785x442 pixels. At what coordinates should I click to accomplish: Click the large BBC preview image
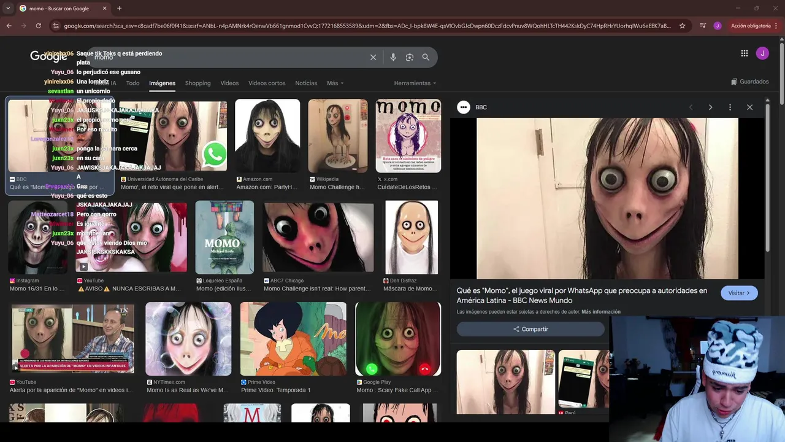607,198
